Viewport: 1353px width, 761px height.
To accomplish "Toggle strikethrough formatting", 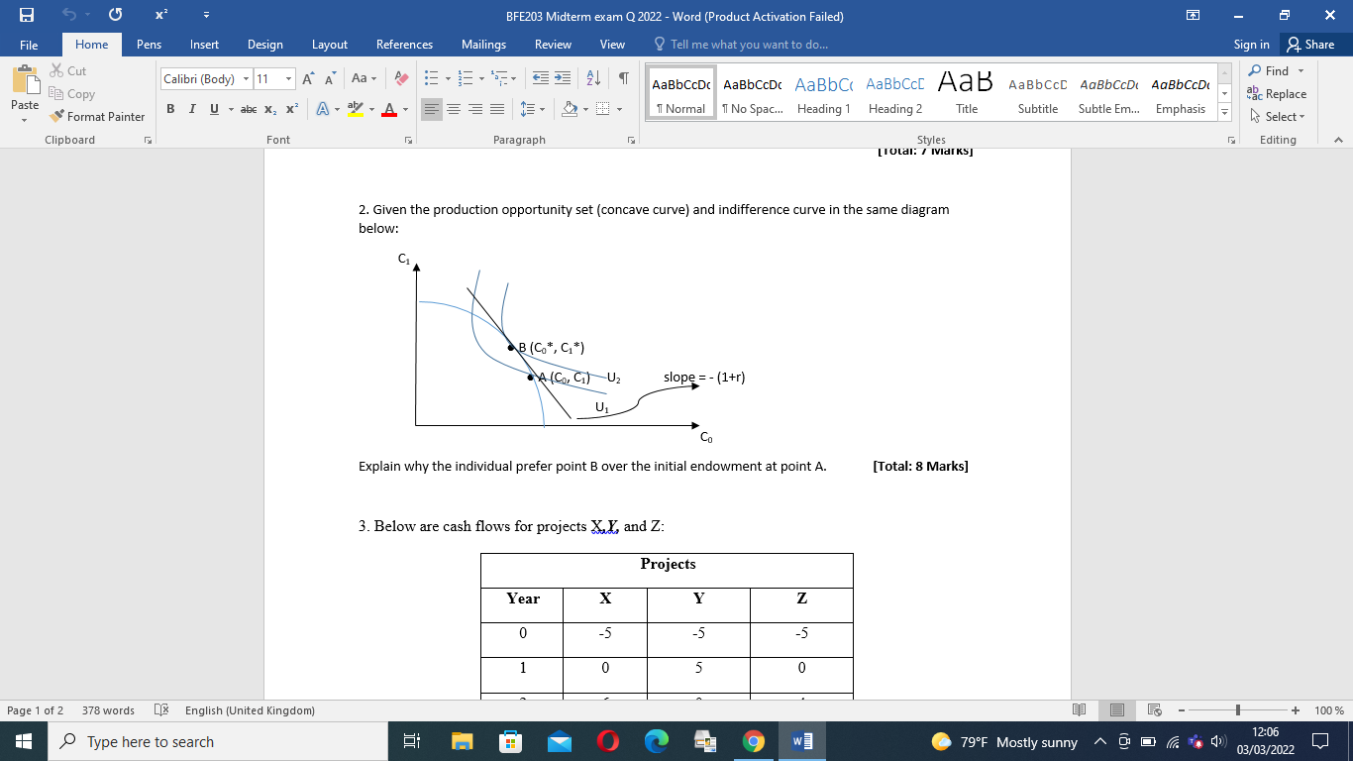I will [249, 109].
